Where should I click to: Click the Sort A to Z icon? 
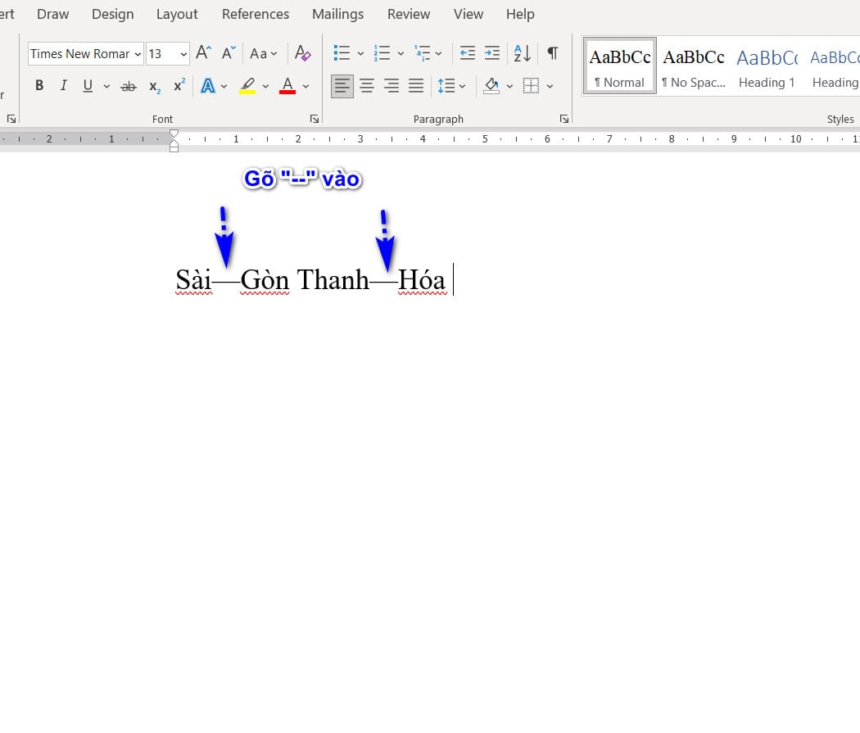click(x=522, y=54)
